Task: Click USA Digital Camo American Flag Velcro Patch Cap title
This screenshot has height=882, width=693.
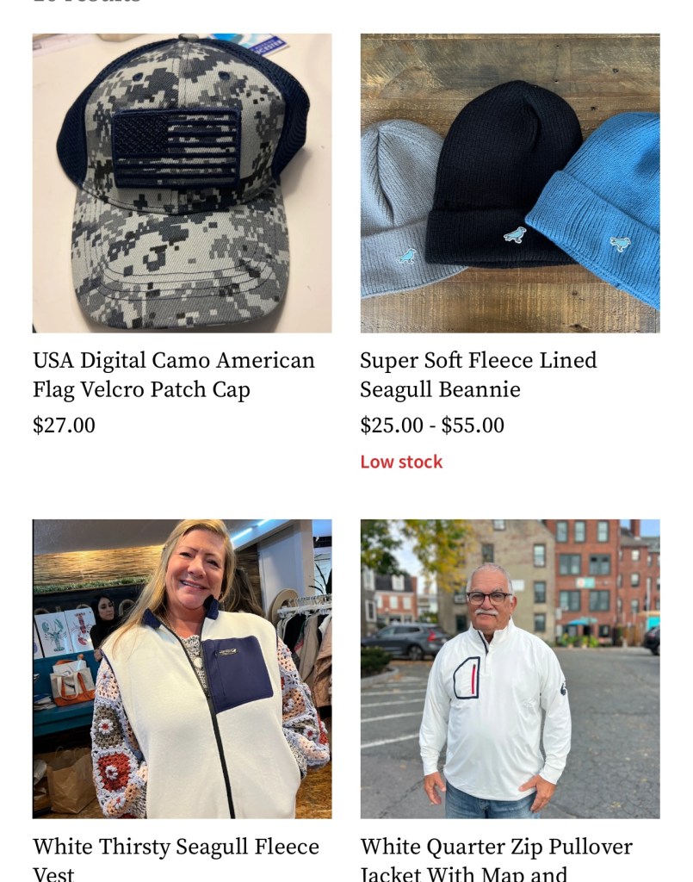Action: (174, 375)
